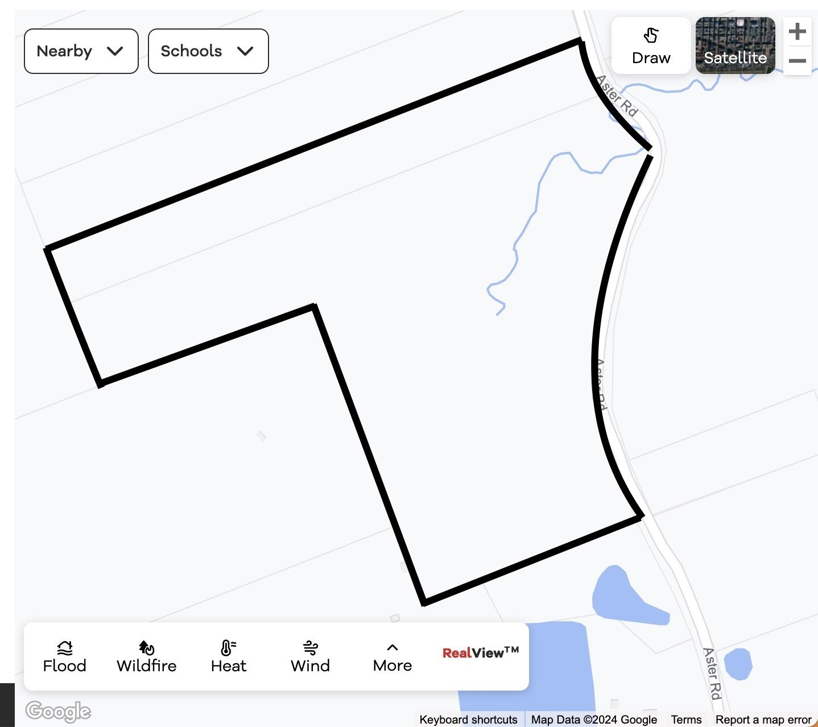
Task: Open the Heat risk layer
Action: click(x=228, y=647)
